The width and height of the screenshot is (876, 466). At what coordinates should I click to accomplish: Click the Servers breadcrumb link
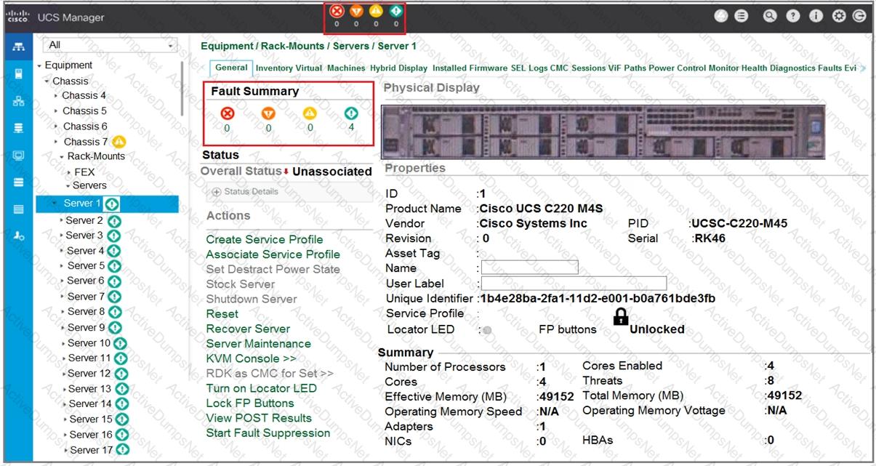352,46
